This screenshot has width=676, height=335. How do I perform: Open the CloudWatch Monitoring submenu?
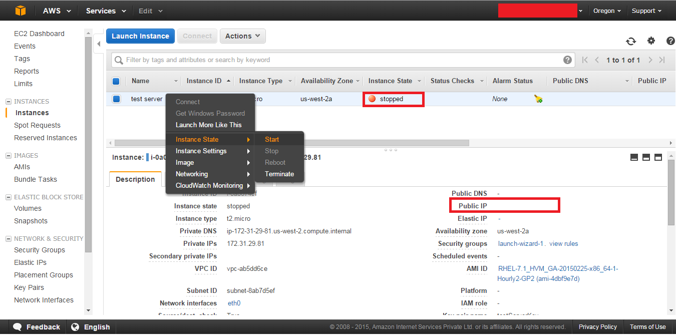pos(210,185)
